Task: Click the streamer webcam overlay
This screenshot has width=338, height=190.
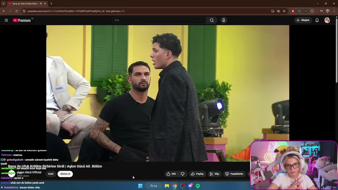Action: point(294,165)
